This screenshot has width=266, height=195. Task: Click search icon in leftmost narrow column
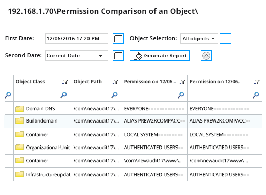(8, 95)
